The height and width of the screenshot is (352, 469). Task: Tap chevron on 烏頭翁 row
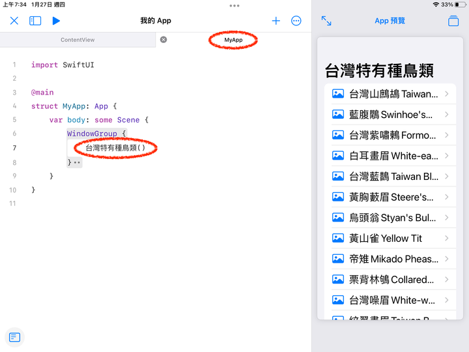click(447, 218)
